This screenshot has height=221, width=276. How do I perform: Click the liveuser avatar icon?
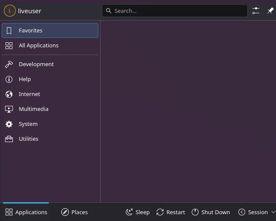pyautogui.click(x=10, y=11)
